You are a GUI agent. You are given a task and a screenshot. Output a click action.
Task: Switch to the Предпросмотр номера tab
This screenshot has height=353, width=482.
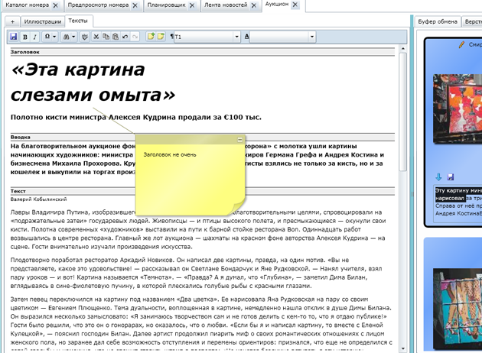point(98,5)
